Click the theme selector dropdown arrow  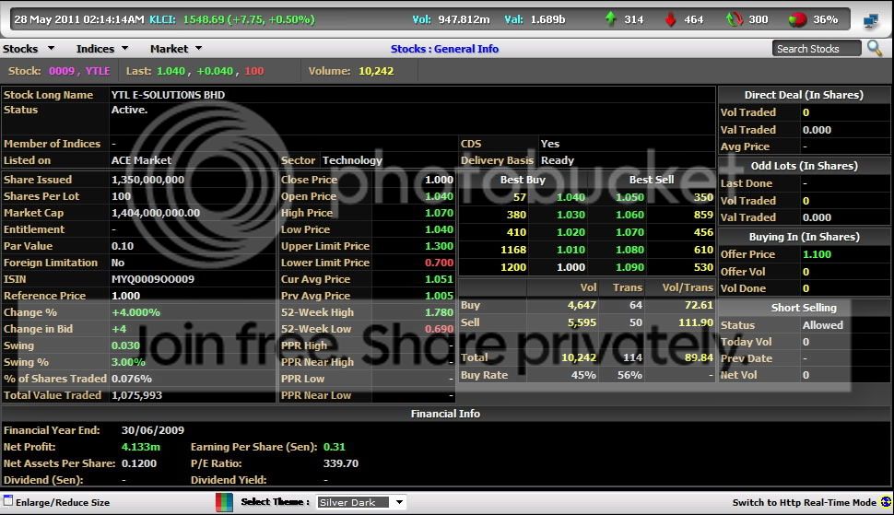click(x=399, y=502)
